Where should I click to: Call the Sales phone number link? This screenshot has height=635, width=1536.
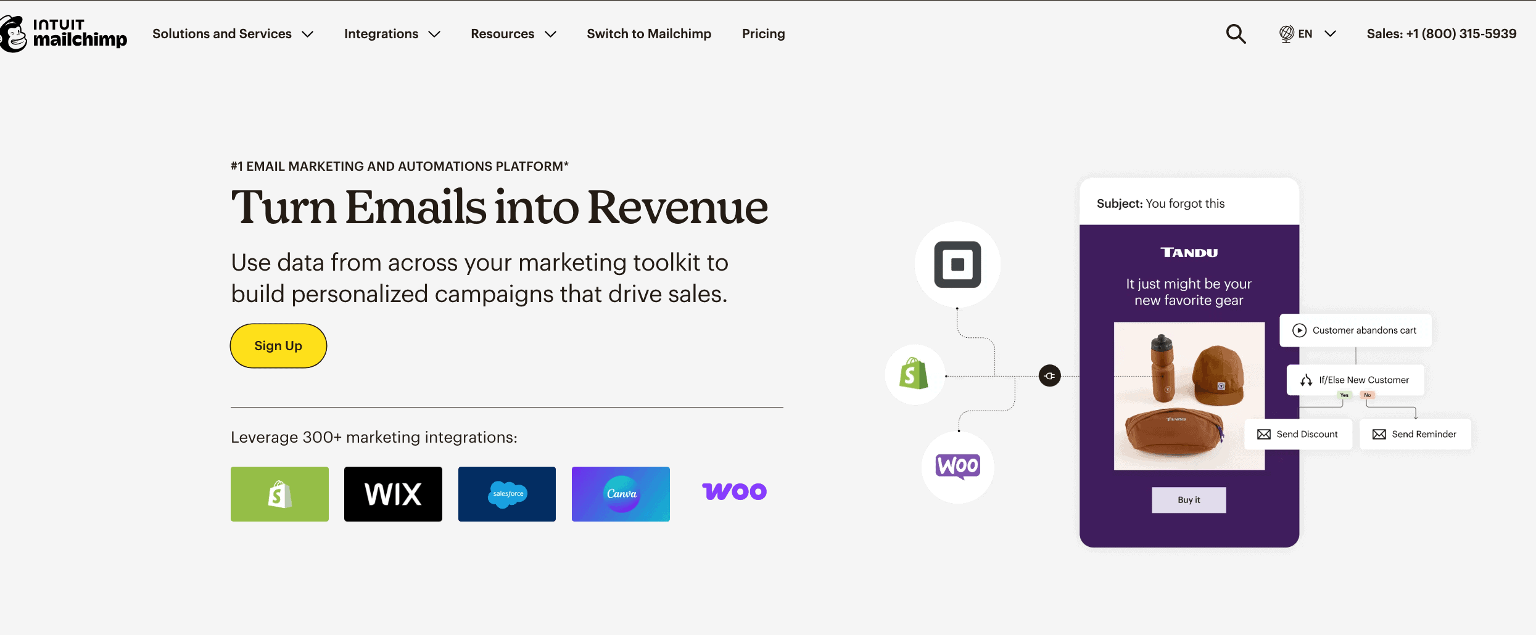point(1442,34)
